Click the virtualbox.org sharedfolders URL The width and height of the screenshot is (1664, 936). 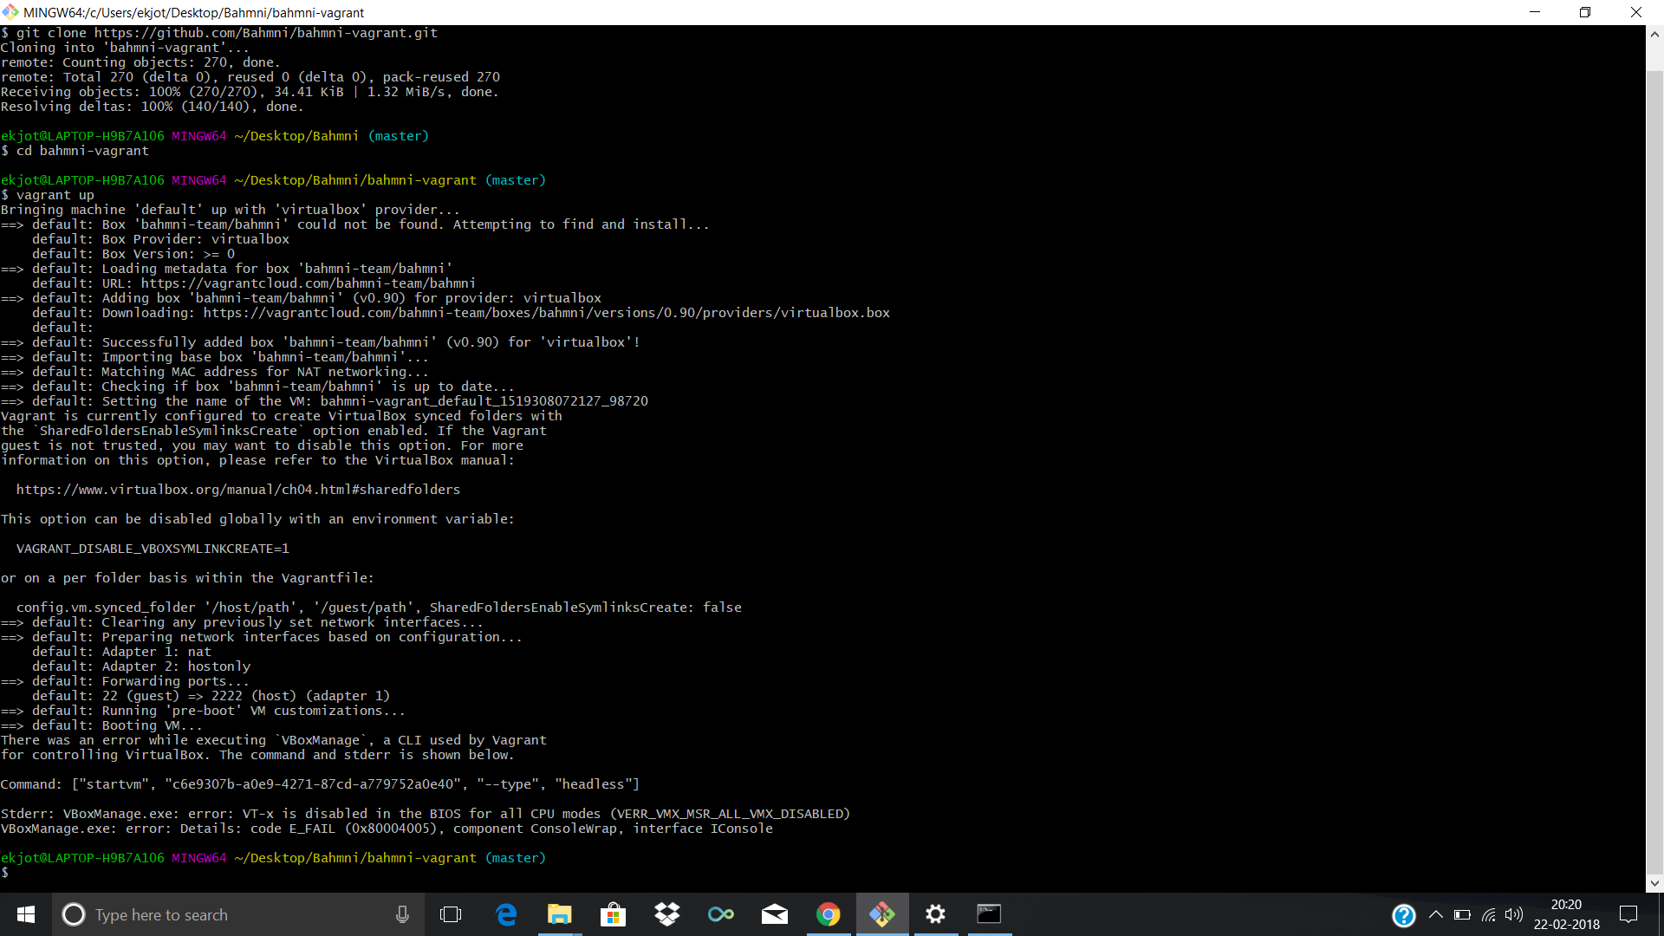[x=238, y=490]
